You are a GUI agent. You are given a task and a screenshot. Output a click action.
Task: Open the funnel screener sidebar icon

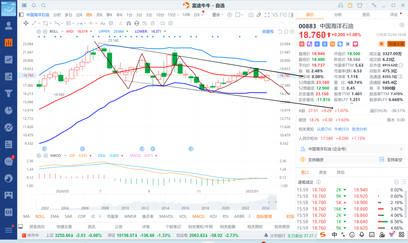pos(9,93)
